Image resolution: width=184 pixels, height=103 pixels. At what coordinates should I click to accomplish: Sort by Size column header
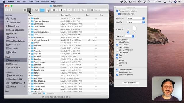(x=91, y=15)
